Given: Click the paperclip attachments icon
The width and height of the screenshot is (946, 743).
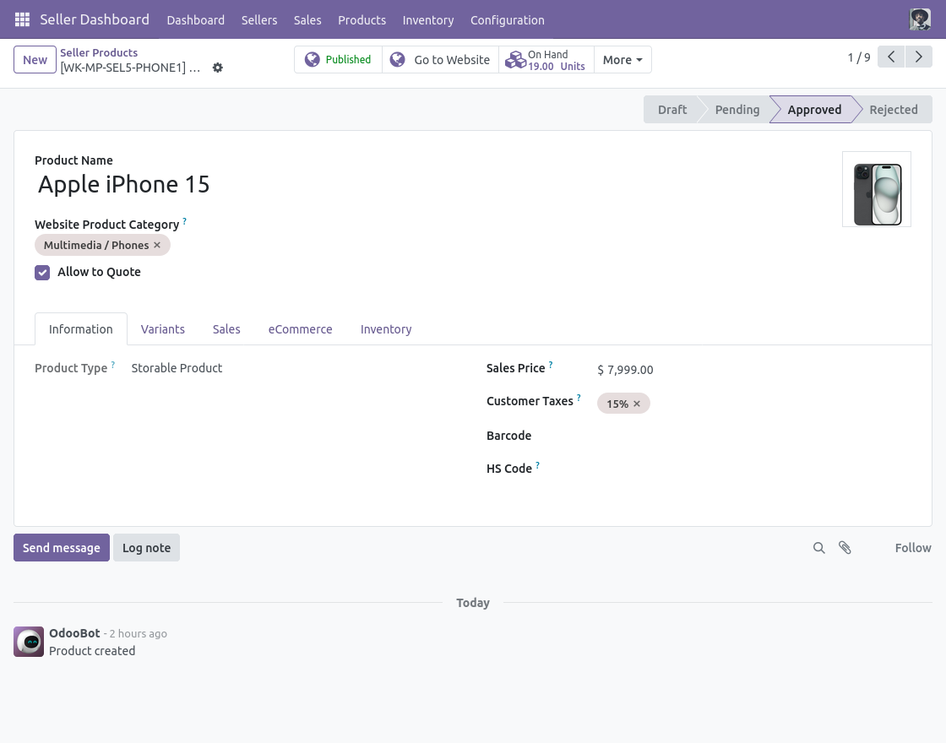Looking at the screenshot, I should [x=845, y=548].
